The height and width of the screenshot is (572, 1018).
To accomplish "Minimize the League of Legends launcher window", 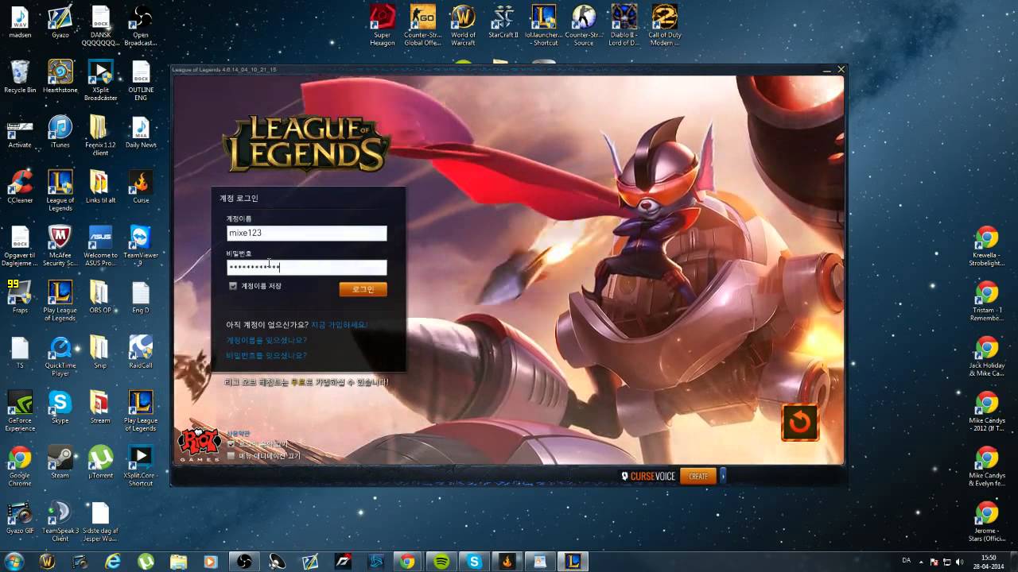I will 828,70.
